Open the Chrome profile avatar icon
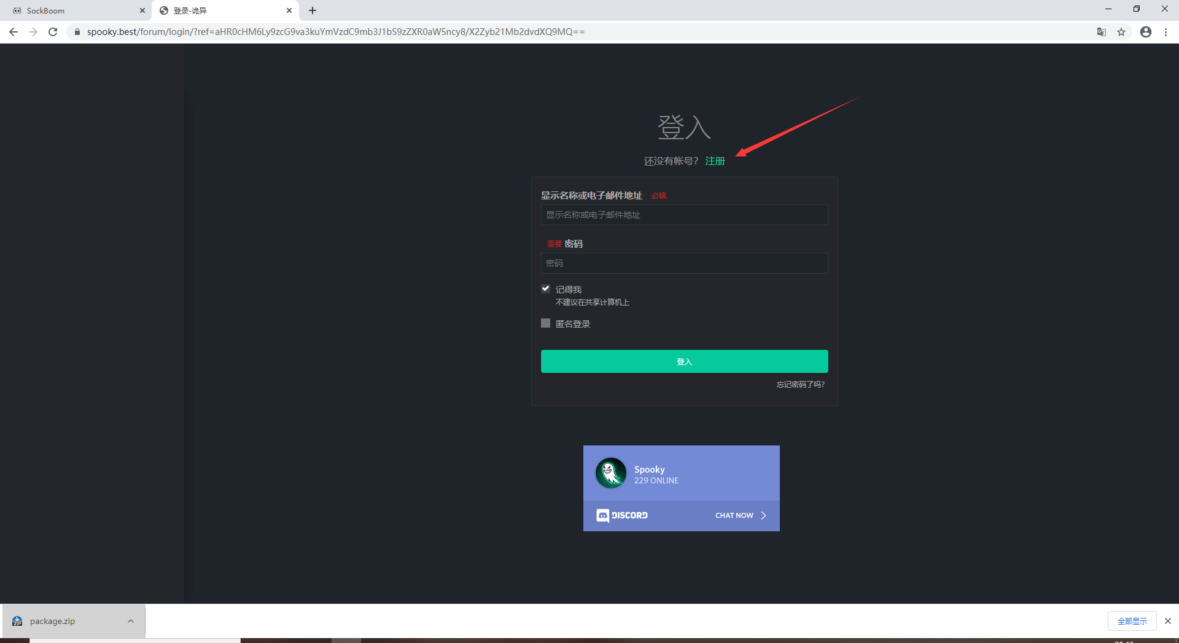This screenshot has height=643, width=1179. [x=1146, y=32]
